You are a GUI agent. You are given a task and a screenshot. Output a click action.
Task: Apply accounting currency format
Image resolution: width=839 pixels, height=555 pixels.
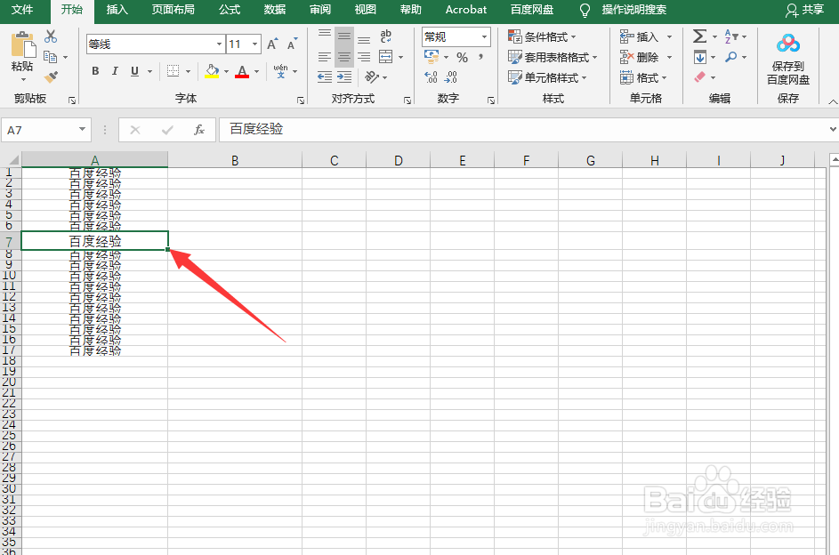click(x=432, y=57)
